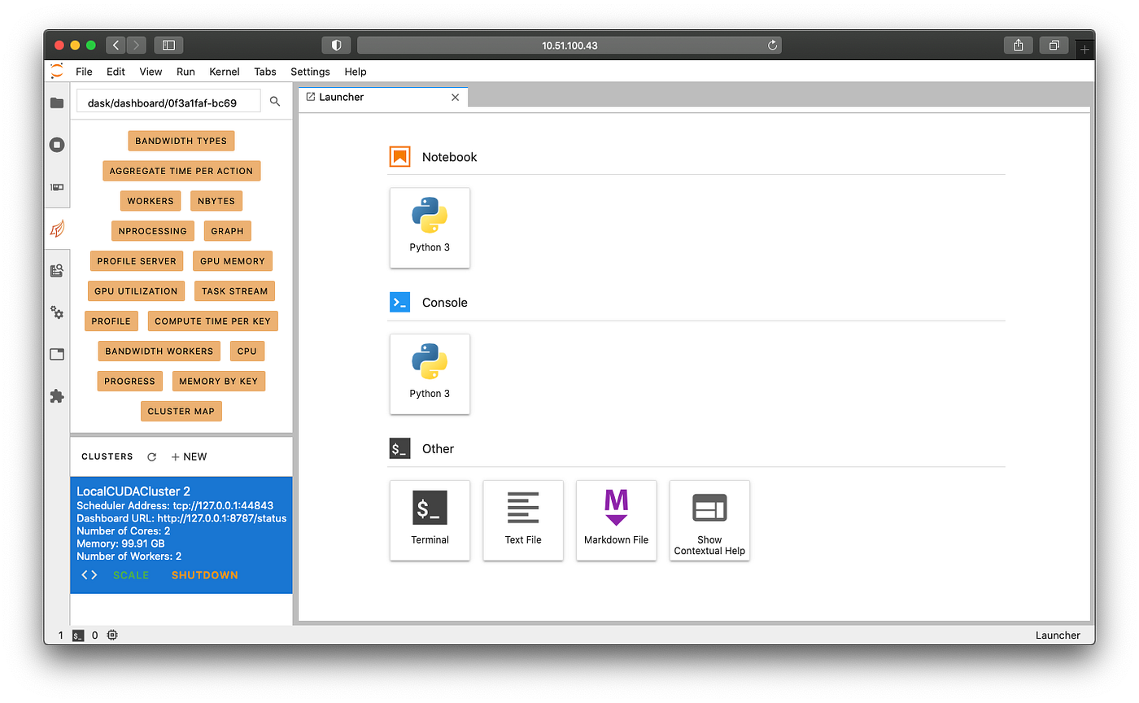This screenshot has width=1139, height=703.
Task: Click the Dask dashboard URL search field
Action: tap(168, 101)
